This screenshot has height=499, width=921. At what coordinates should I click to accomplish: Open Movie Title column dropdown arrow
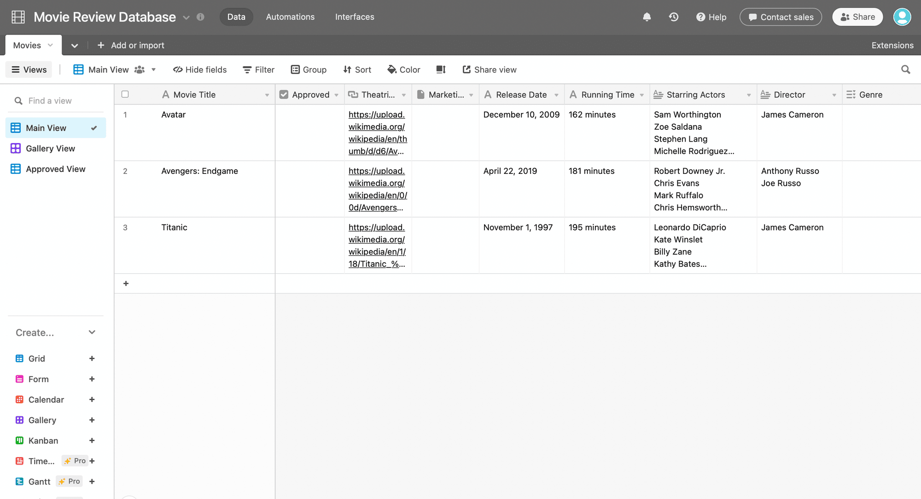(267, 95)
